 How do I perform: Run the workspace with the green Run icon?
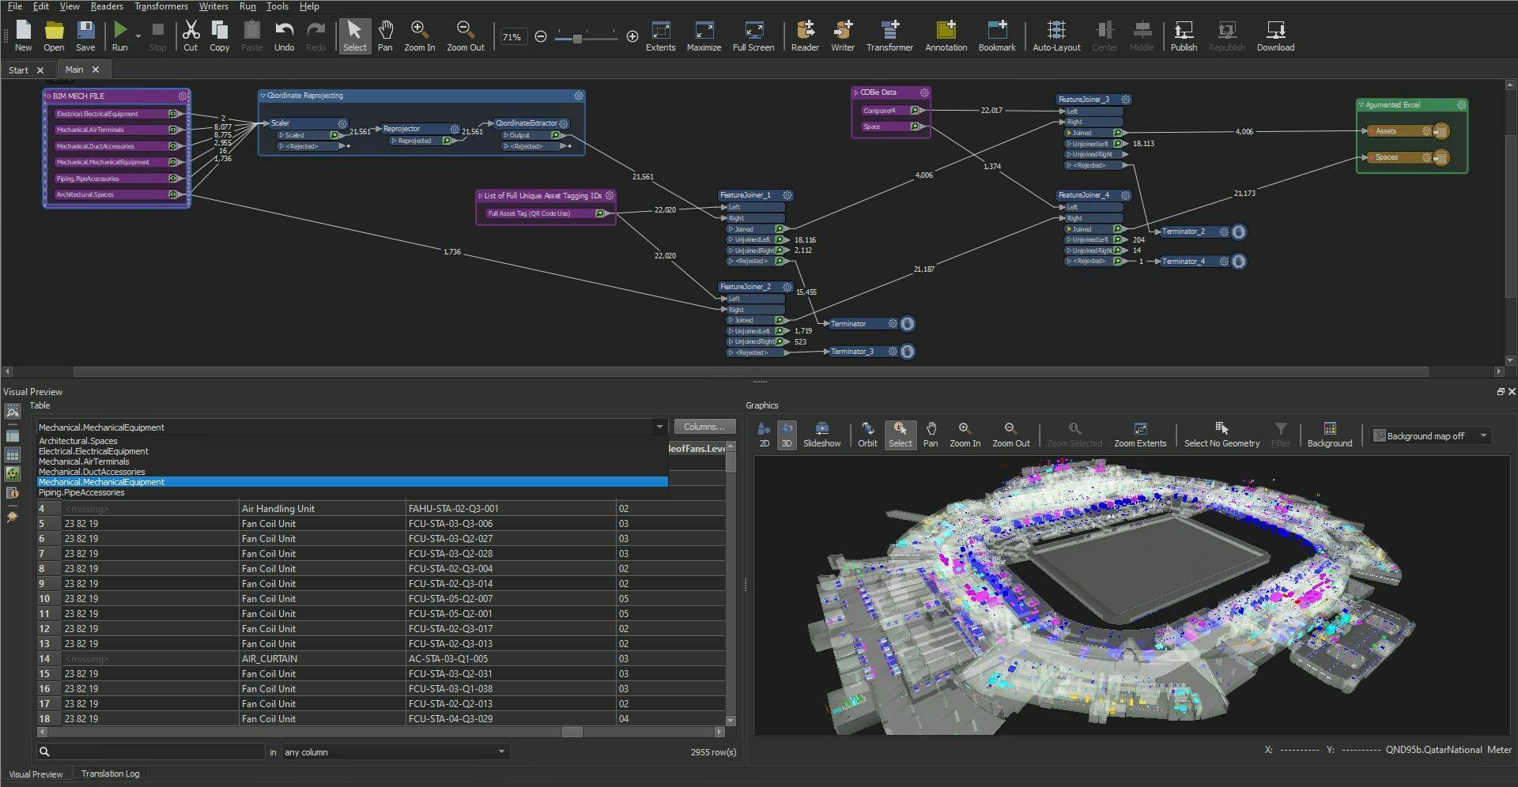119,36
